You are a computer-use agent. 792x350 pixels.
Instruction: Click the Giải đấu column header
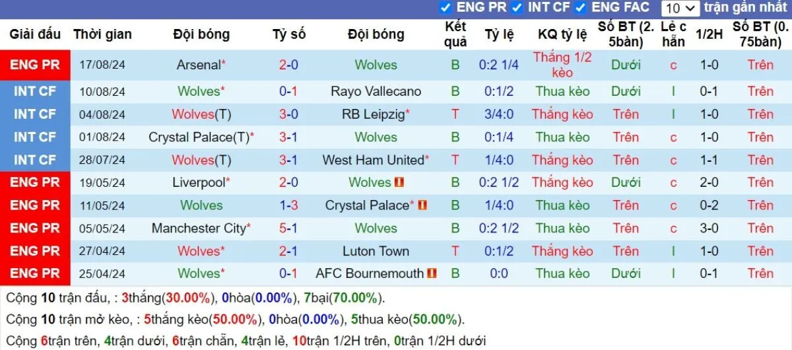35,34
